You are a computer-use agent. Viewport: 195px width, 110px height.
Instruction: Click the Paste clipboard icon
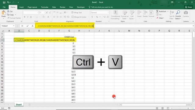point(4,13)
